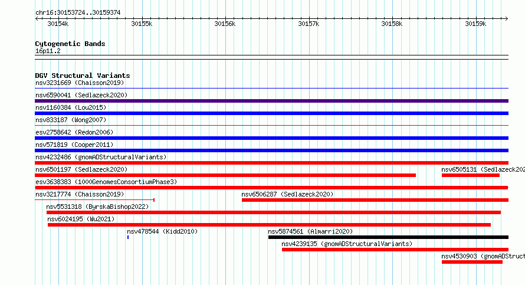
Task: Click the red nsv5531318 variant bar
Action: 274,212
